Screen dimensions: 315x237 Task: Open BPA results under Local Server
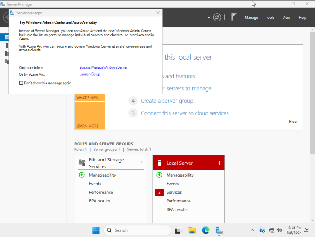click(x=177, y=209)
